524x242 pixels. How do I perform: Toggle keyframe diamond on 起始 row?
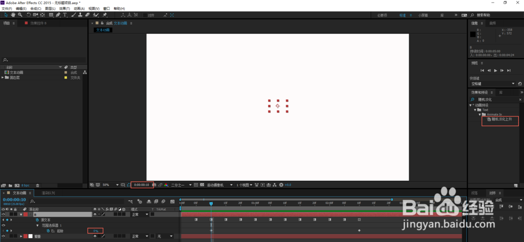coord(7,231)
